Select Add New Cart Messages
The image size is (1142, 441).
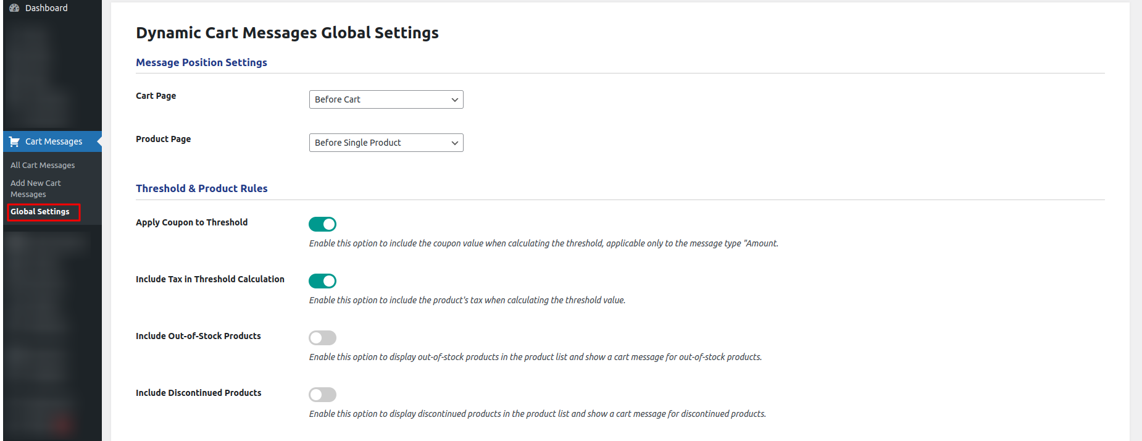pyautogui.click(x=35, y=188)
